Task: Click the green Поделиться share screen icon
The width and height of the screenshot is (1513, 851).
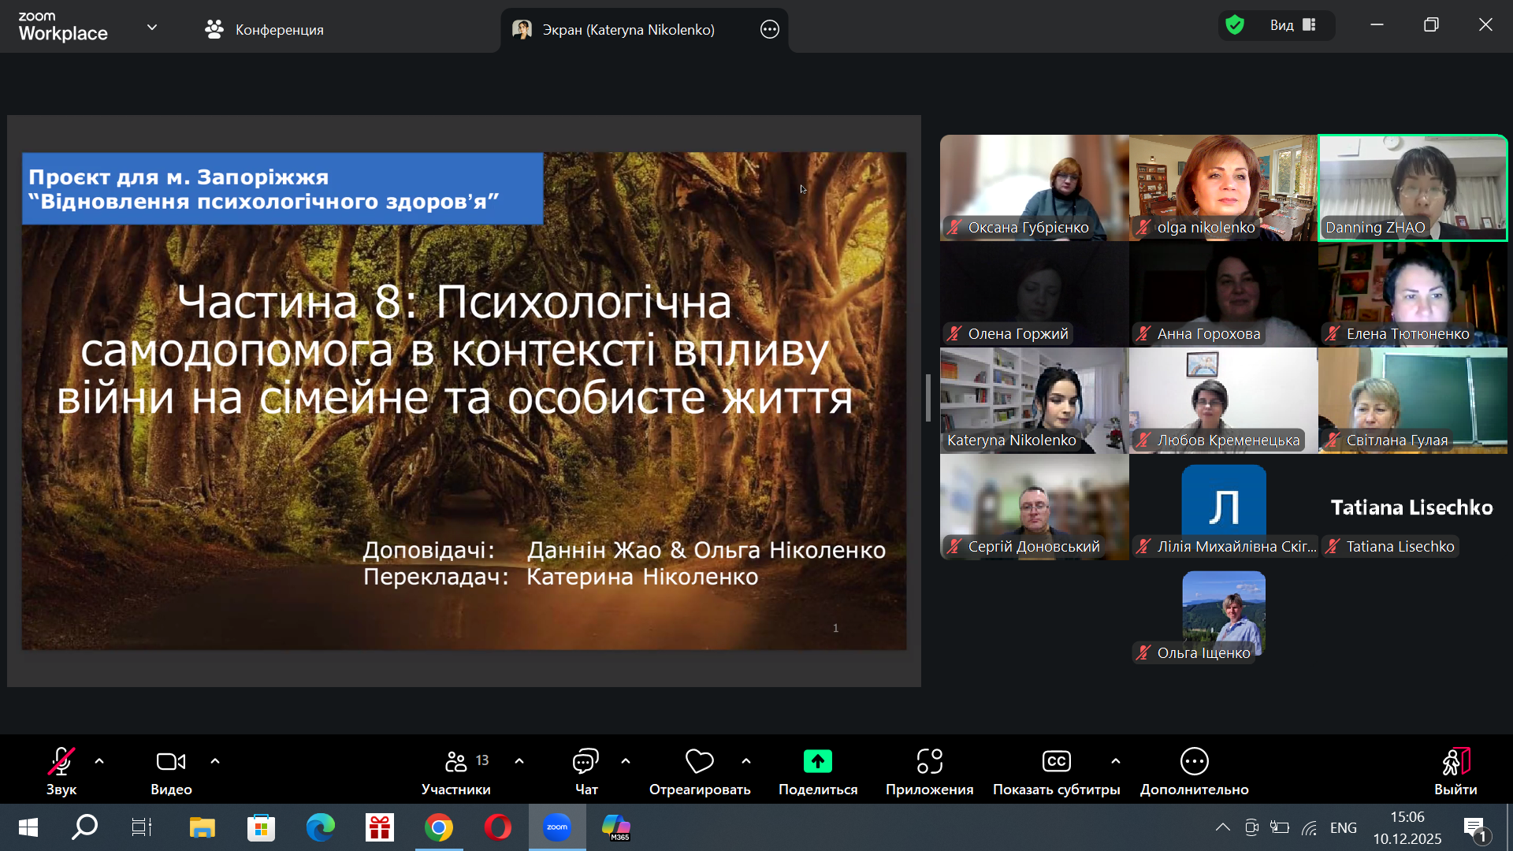Action: [x=817, y=761]
